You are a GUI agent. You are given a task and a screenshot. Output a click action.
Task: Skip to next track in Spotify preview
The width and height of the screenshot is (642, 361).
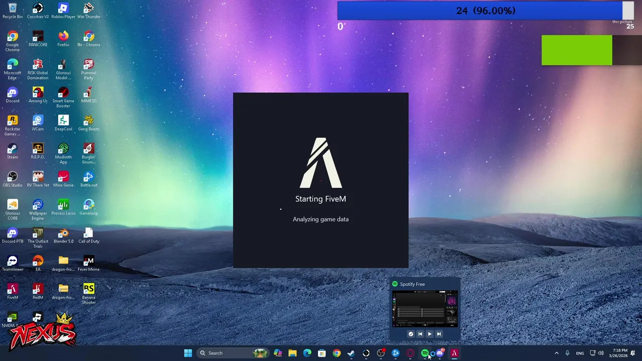point(439,334)
